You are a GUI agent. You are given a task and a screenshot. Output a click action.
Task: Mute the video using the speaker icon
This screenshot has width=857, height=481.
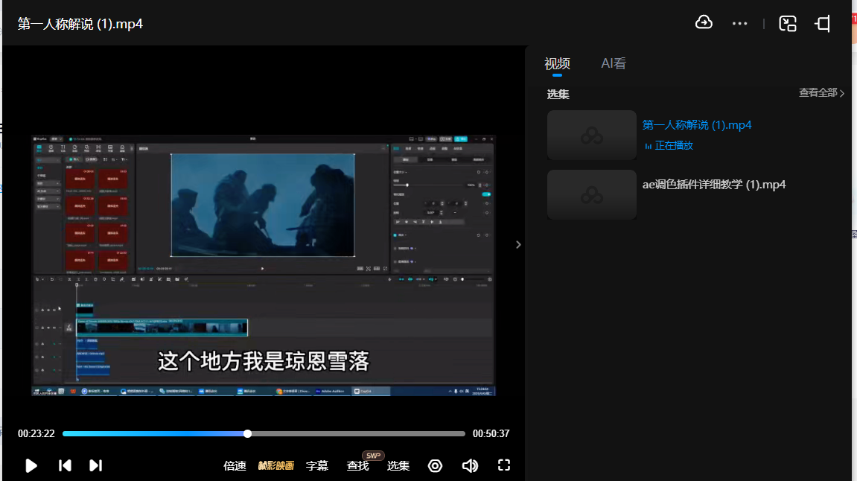click(x=470, y=465)
